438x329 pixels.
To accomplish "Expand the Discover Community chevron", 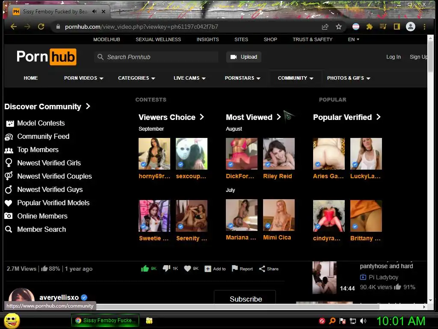I will tap(88, 106).
